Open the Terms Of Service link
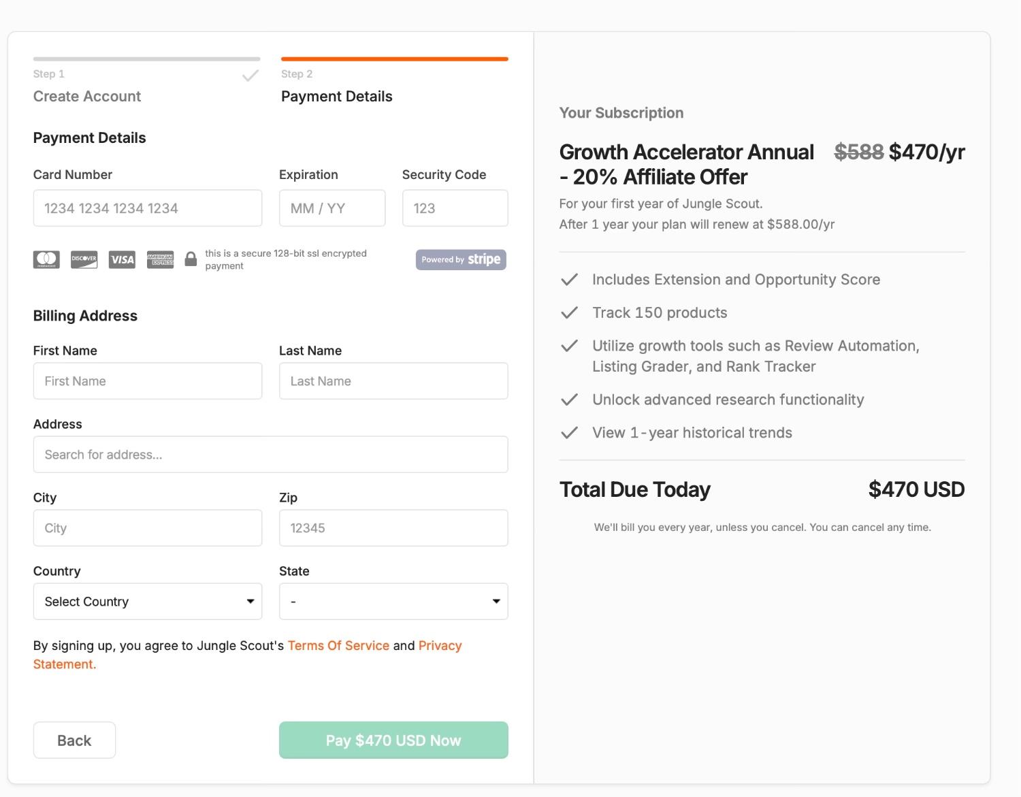Image resolution: width=1021 pixels, height=797 pixels. coord(338,645)
